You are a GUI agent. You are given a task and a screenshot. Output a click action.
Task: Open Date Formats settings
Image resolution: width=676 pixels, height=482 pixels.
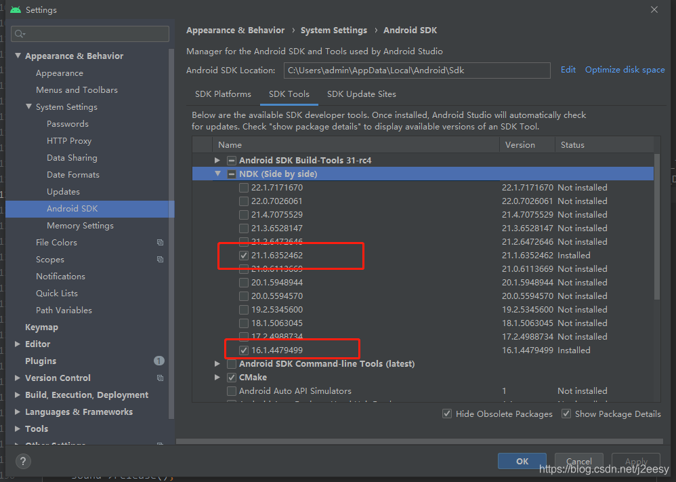[x=73, y=175]
